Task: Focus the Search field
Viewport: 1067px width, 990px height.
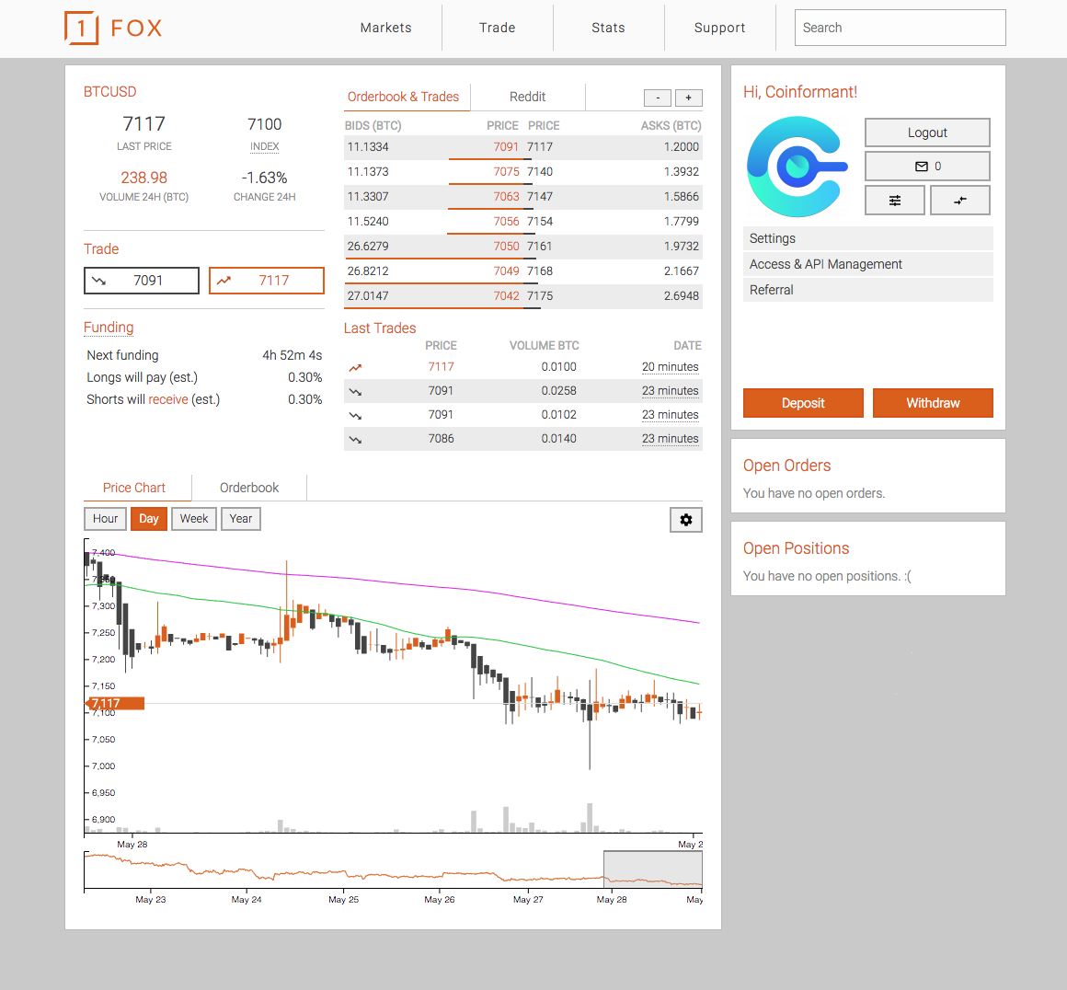Action: (x=900, y=28)
